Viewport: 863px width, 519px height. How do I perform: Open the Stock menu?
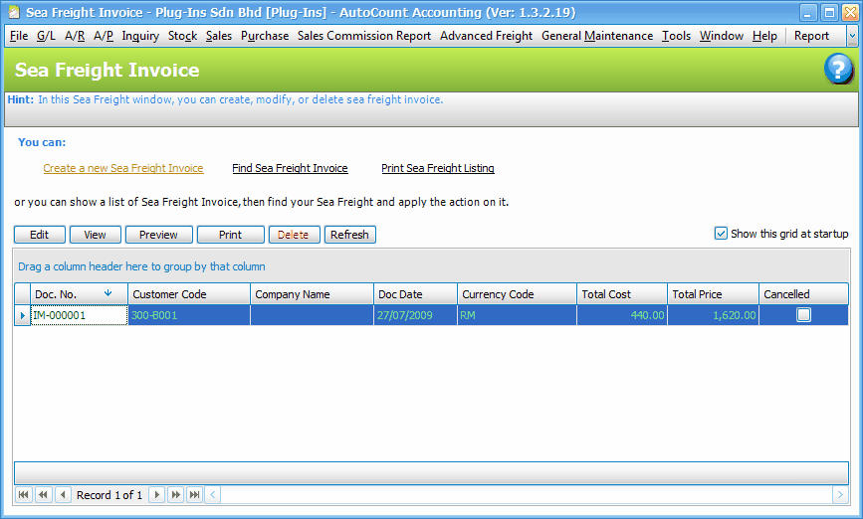point(183,36)
